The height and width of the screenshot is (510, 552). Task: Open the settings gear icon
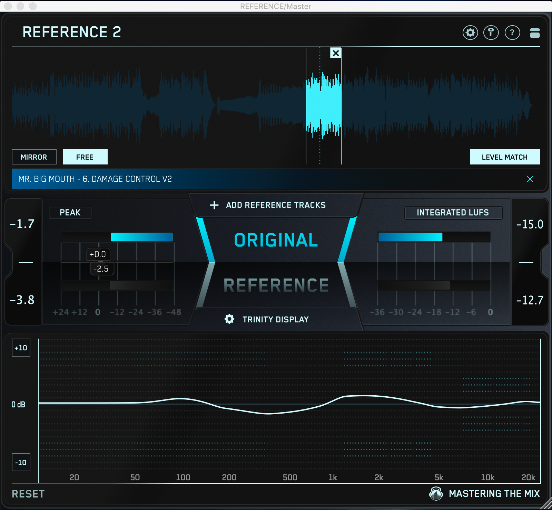coord(470,33)
